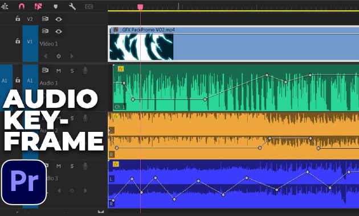Go to previous keyframe on Video 1

tap(46, 56)
